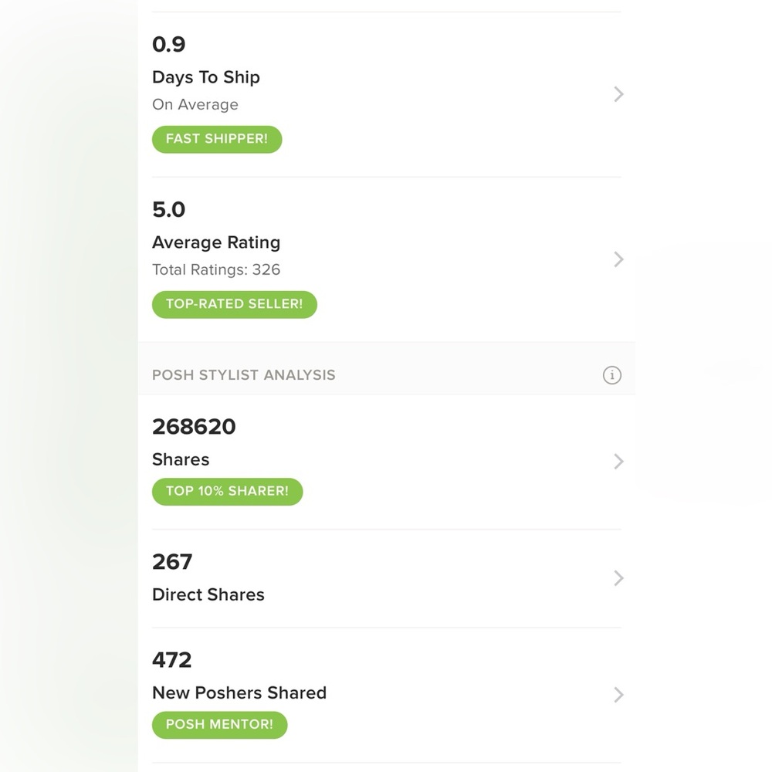Viewport: 772px width, 772px height.
Task: Open the Direct Shares row chevron
Action: pyautogui.click(x=619, y=578)
